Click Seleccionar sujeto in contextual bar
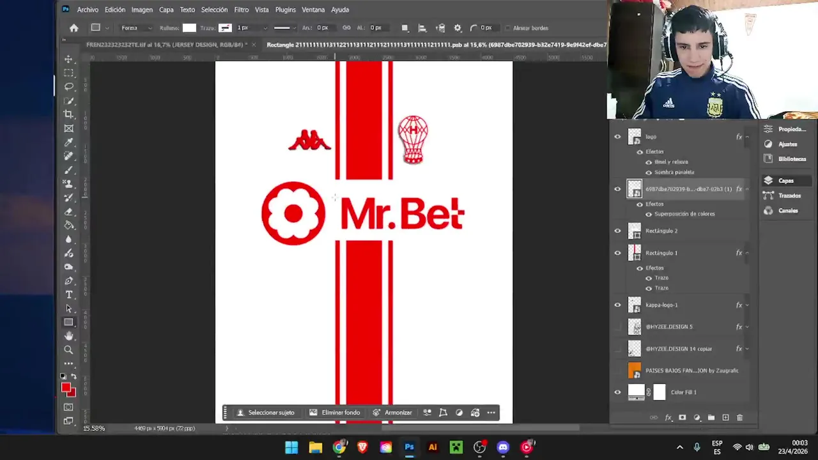The width and height of the screenshot is (818, 460). pyautogui.click(x=265, y=413)
